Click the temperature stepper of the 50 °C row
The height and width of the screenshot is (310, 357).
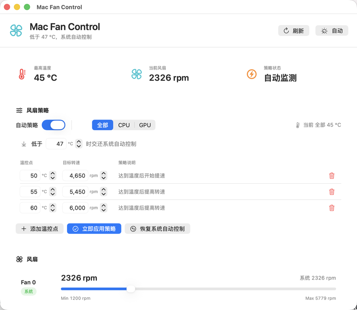53,175
